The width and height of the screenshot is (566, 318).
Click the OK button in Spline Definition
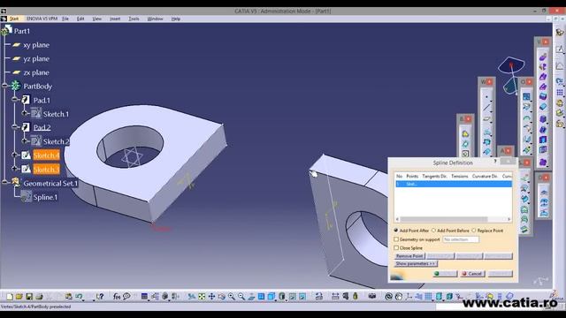pyautogui.click(x=445, y=274)
